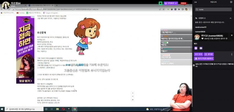The width and height of the screenshot is (234, 112).
Task: Click the green heart follow icon
Action: pyautogui.click(x=160, y=3)
